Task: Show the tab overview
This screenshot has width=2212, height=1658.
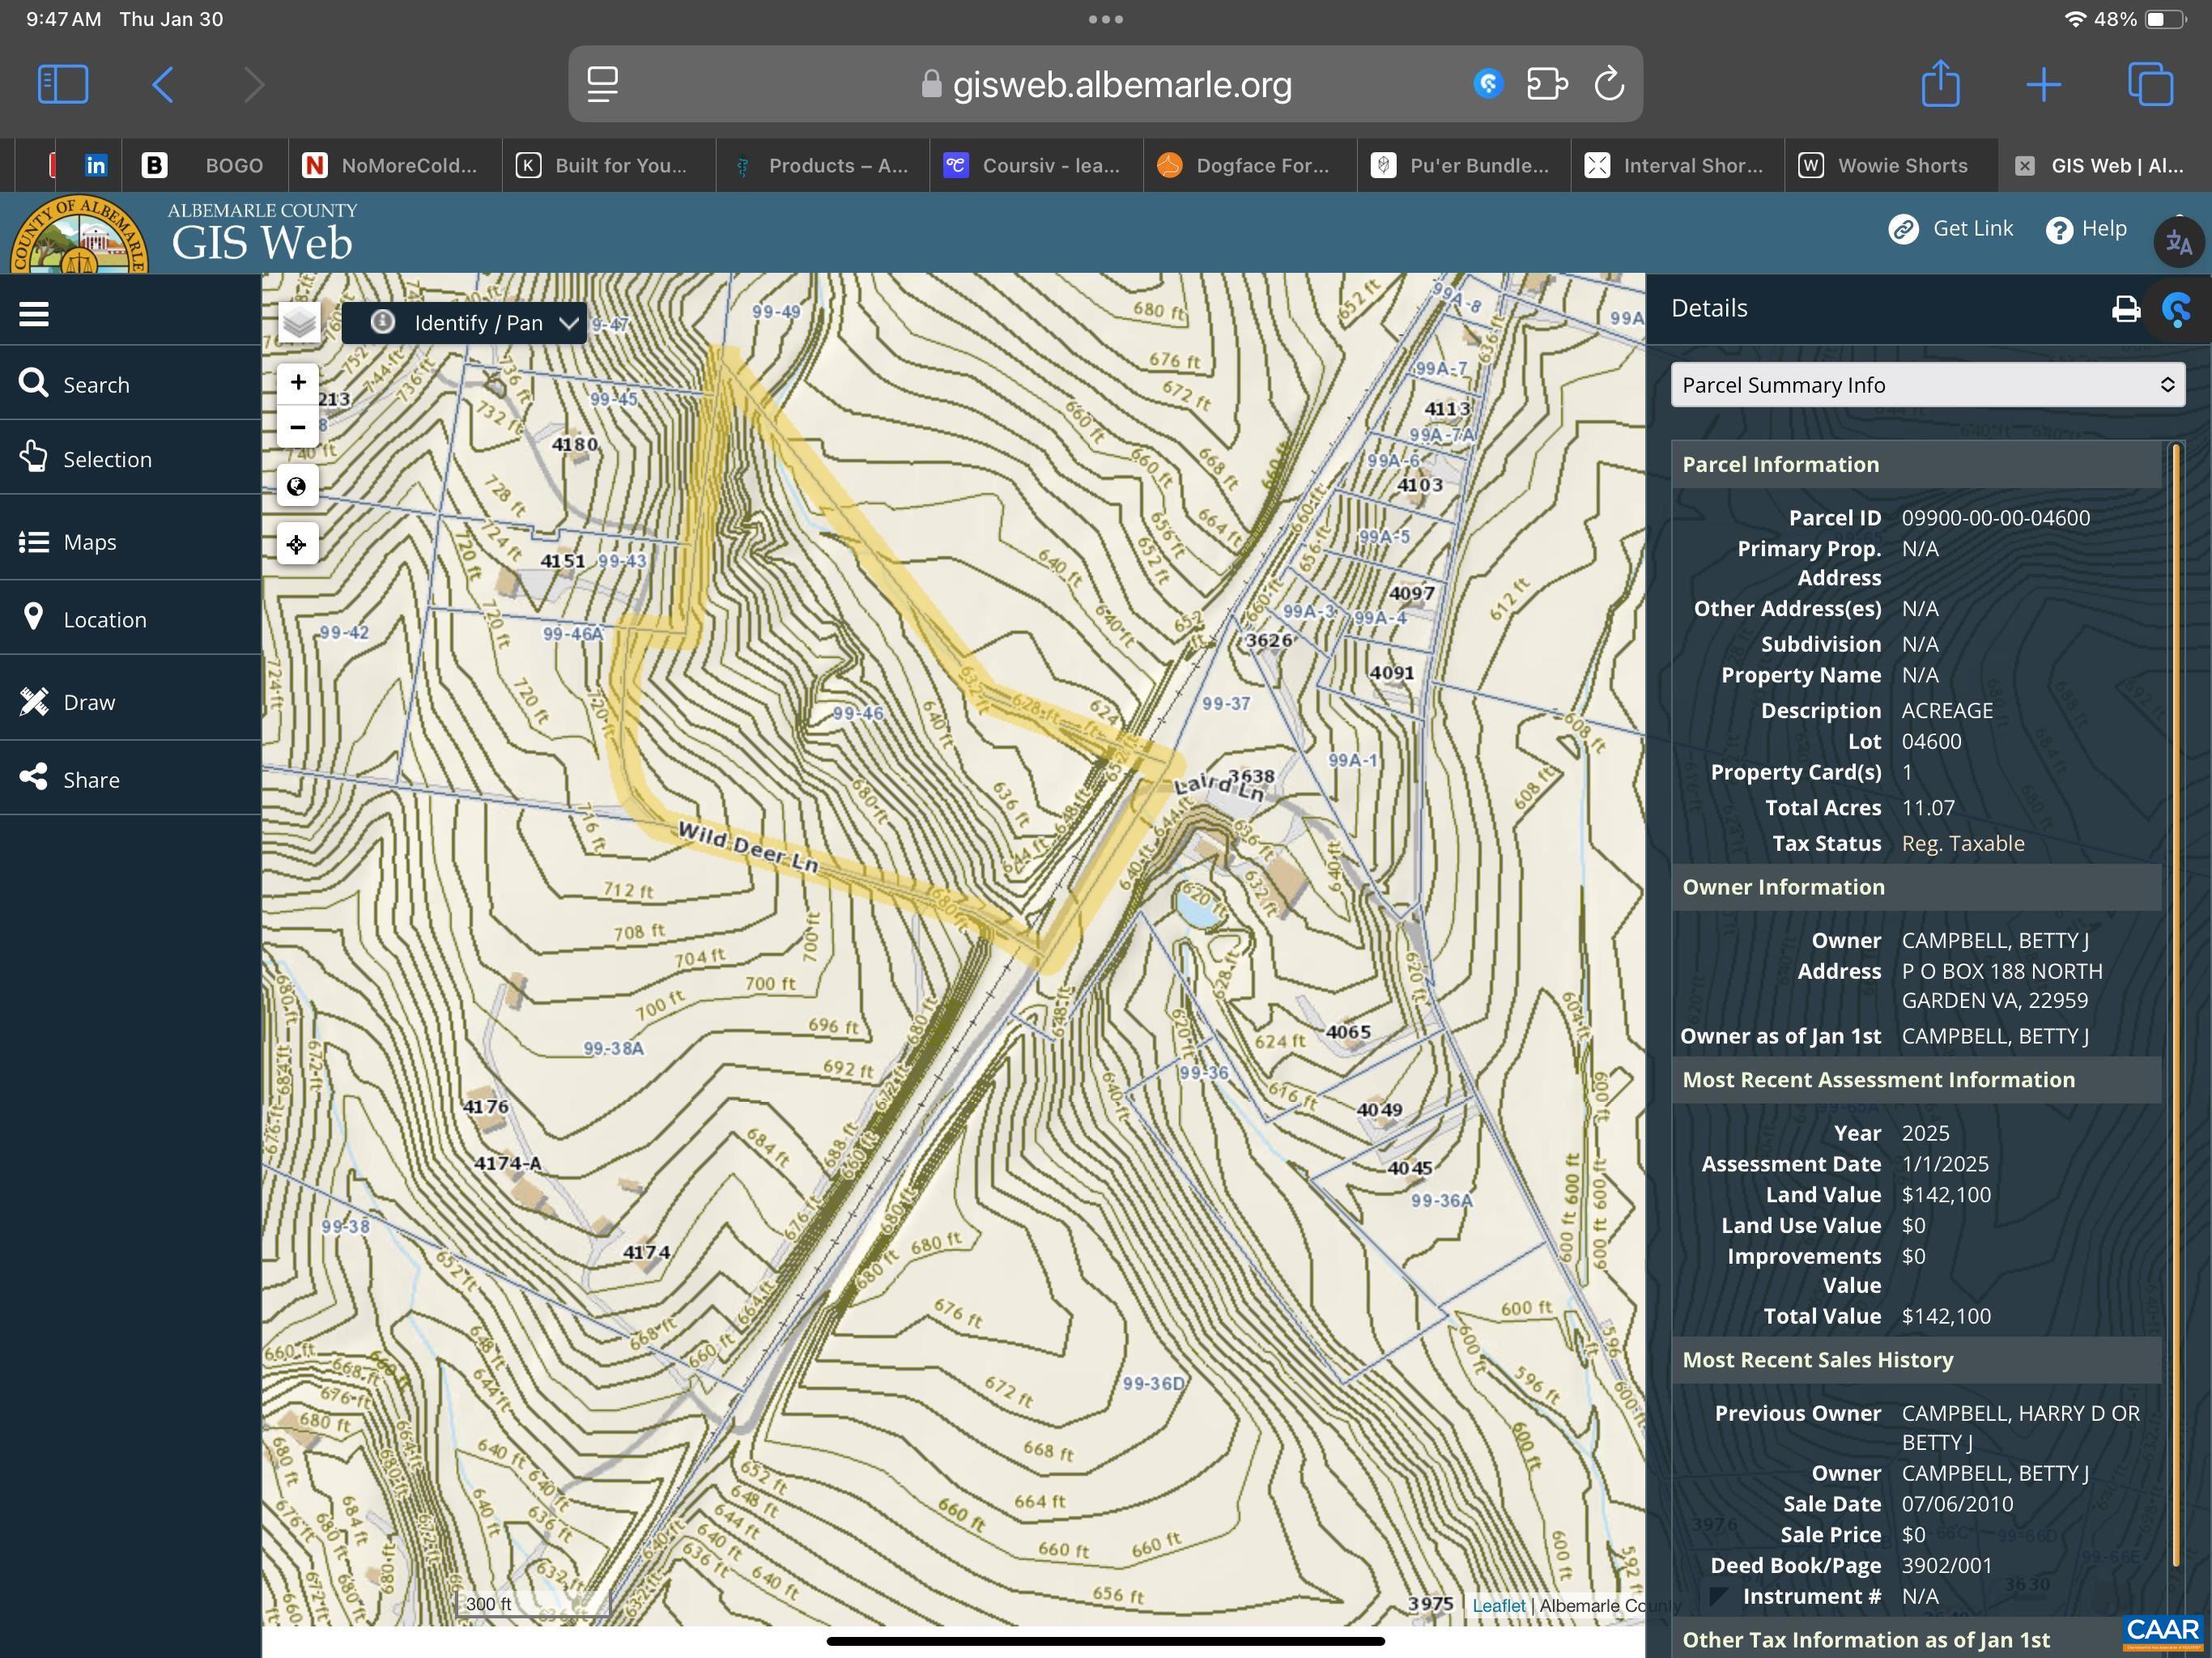Action: pyautogui.click(x=2150, y=84)
